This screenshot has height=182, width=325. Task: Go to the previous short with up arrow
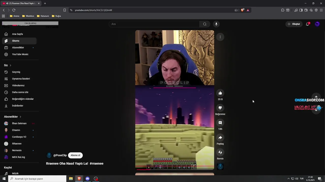pos(316,97)
